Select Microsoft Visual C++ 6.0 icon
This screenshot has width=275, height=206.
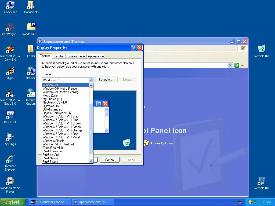(10, 53)
